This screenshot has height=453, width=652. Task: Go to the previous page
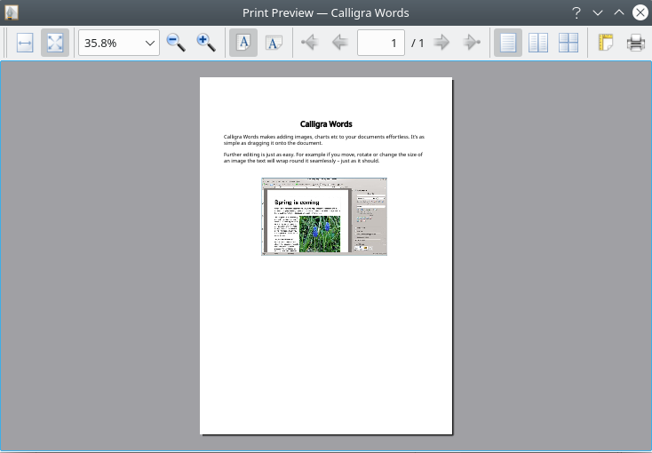point(339,43)
